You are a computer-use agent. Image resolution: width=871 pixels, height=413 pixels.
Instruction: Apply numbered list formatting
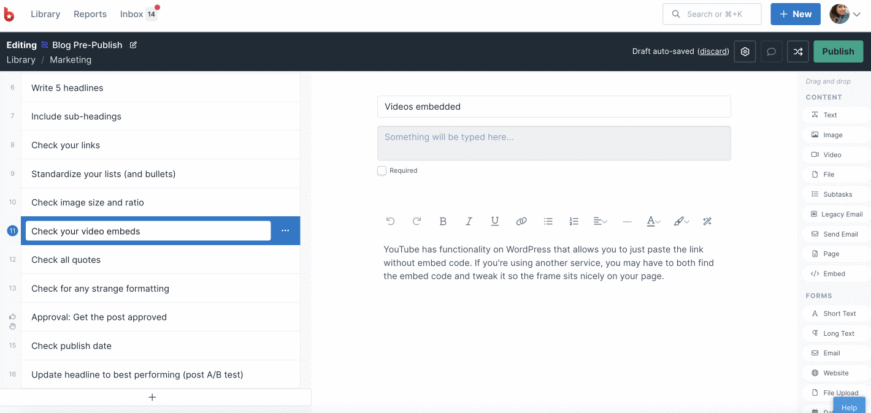pyautogui.click(x=574, y=221)
